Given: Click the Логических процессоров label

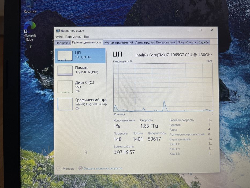Looking at the screenshot, I should pyautogui.click(x=187, y=134).
